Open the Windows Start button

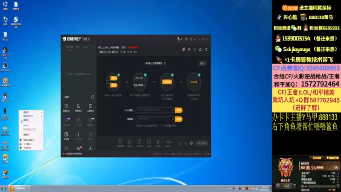pyautogui.click(x=3, y=189)
